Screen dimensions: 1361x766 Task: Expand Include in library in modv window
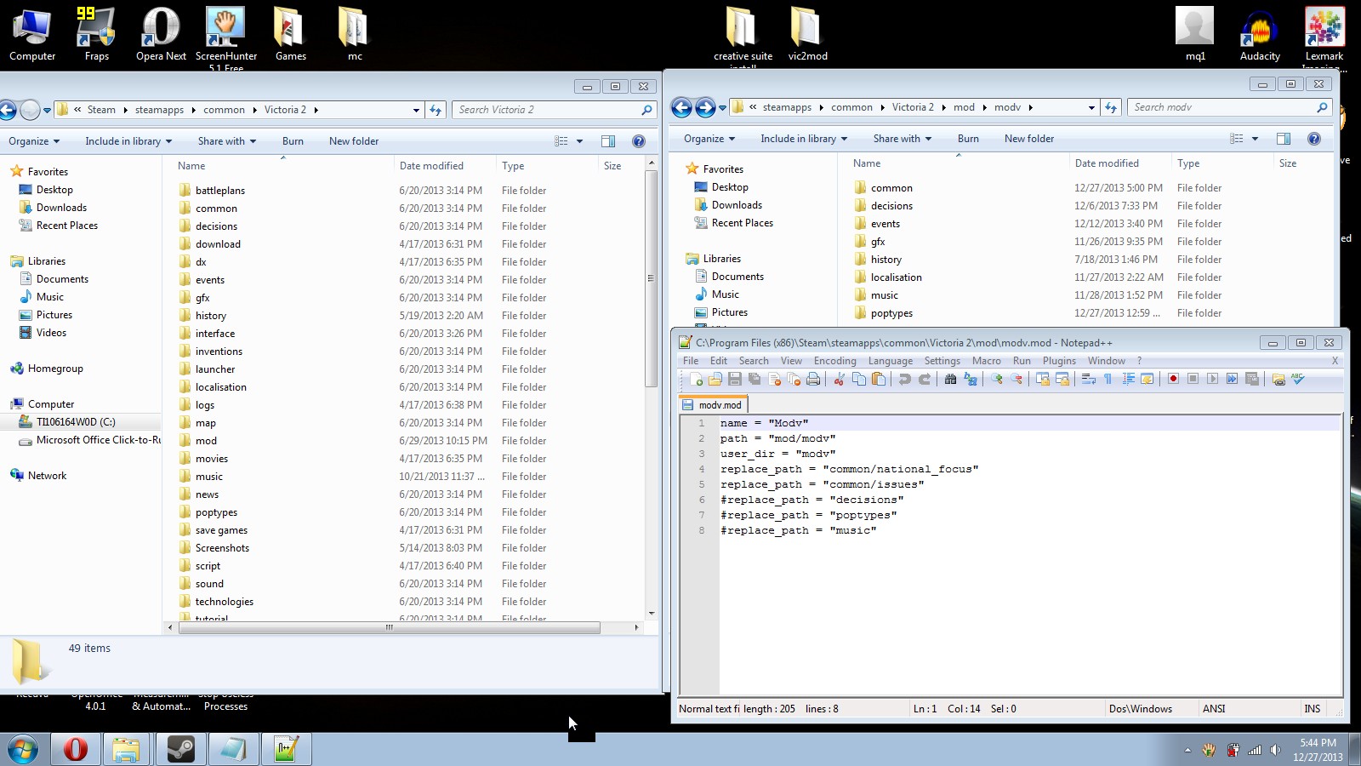coord(804,139)
